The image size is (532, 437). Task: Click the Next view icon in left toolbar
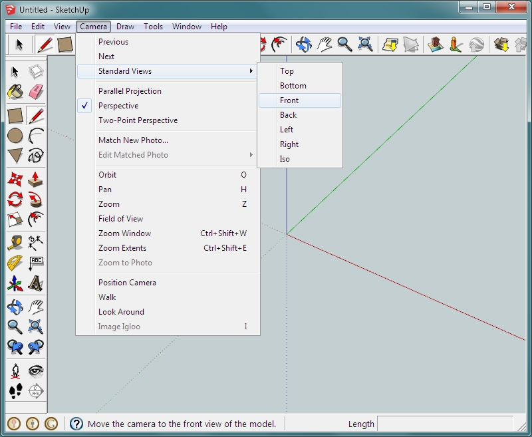(x=36, y=347)
